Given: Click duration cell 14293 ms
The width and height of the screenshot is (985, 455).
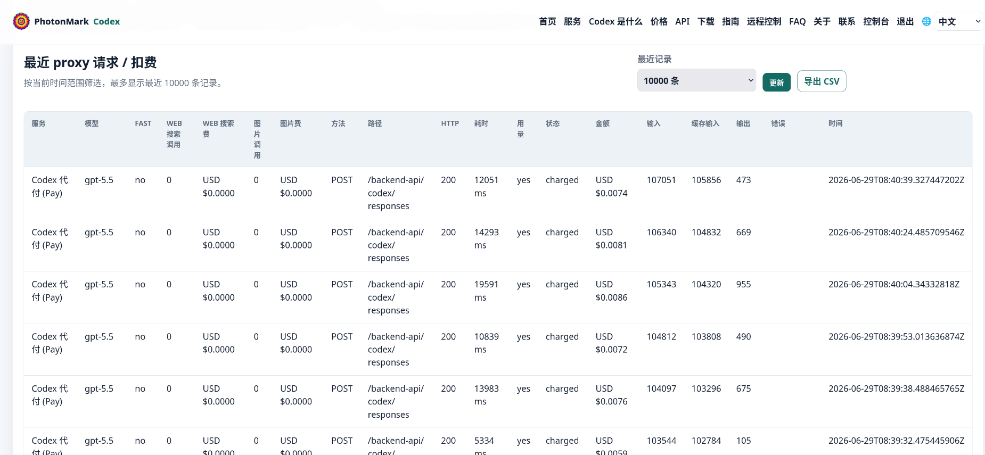Looking at the screenshot, I should click(487, 239).
